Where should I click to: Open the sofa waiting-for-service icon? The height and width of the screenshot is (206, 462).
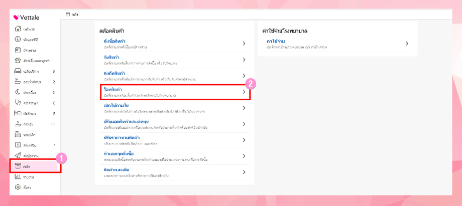pyautogui.click(x=18, y=71)
